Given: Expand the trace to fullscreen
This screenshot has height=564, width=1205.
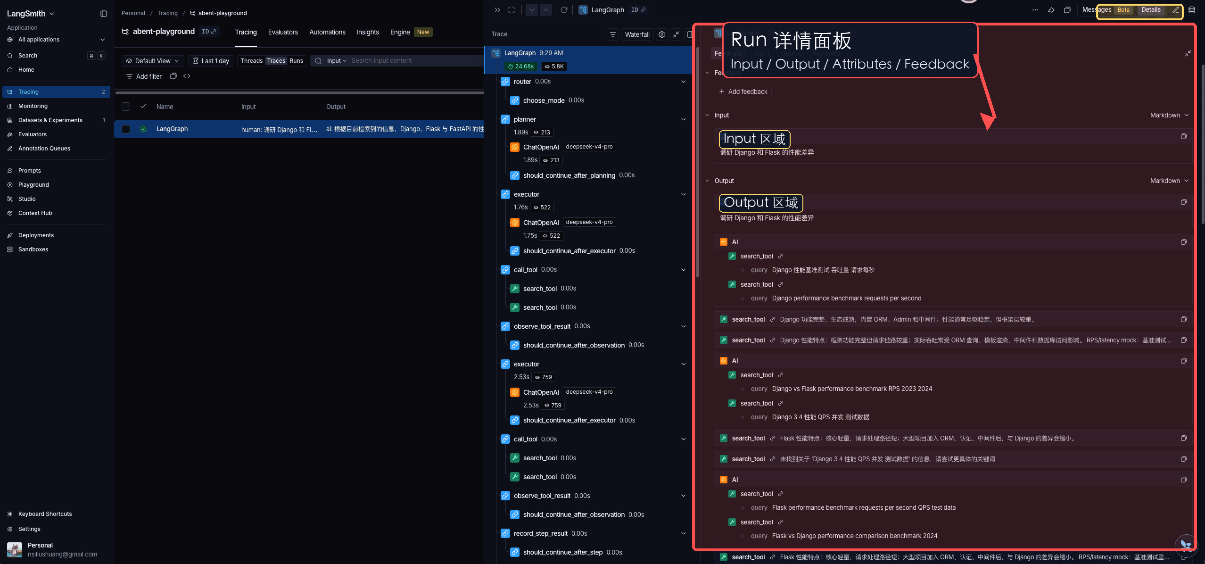Looking at the screenshot, I should pyautogui.click(x=512, y=10).
